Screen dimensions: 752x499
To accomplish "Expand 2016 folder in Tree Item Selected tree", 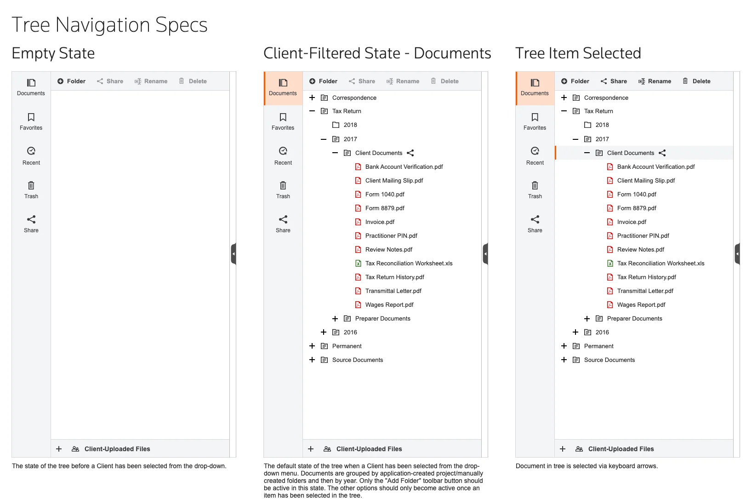I will click(x=575, y=332).
